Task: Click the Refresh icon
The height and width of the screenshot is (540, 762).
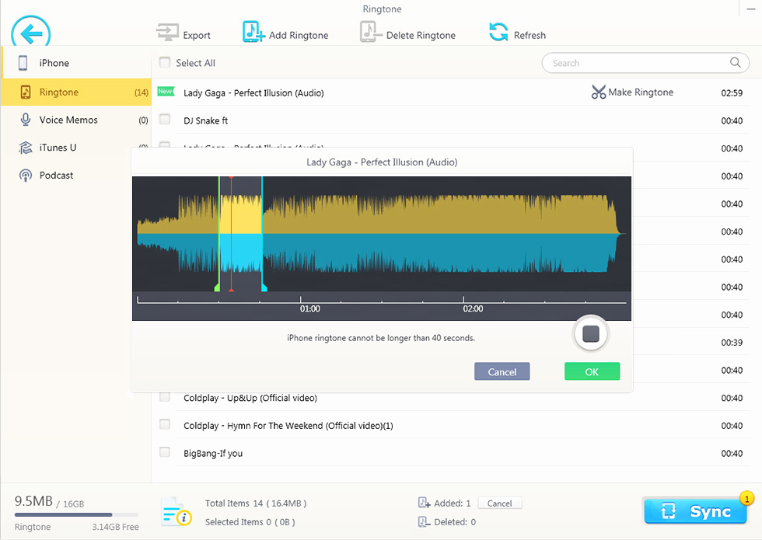Action: pyautogui.click(x=498, y=32)
